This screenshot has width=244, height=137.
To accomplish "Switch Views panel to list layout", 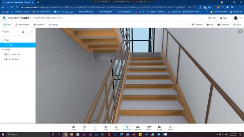I will tap(23, 32).
